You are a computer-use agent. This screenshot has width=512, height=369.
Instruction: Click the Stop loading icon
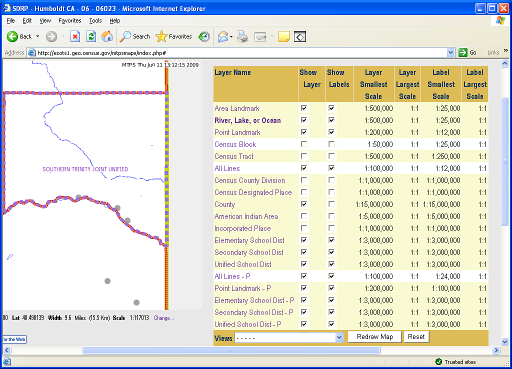[x=75, y=36]
